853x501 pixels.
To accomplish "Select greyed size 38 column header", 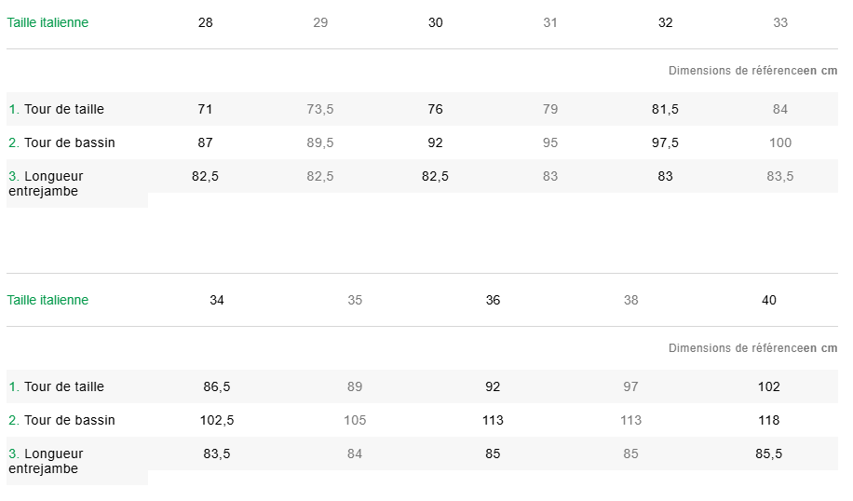I will [631, 300].
